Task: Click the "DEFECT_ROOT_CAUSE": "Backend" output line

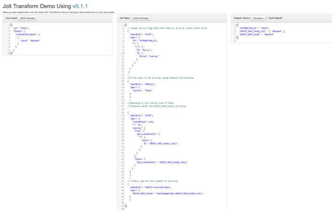Action: pyautogui.click(x=256, y=34)
